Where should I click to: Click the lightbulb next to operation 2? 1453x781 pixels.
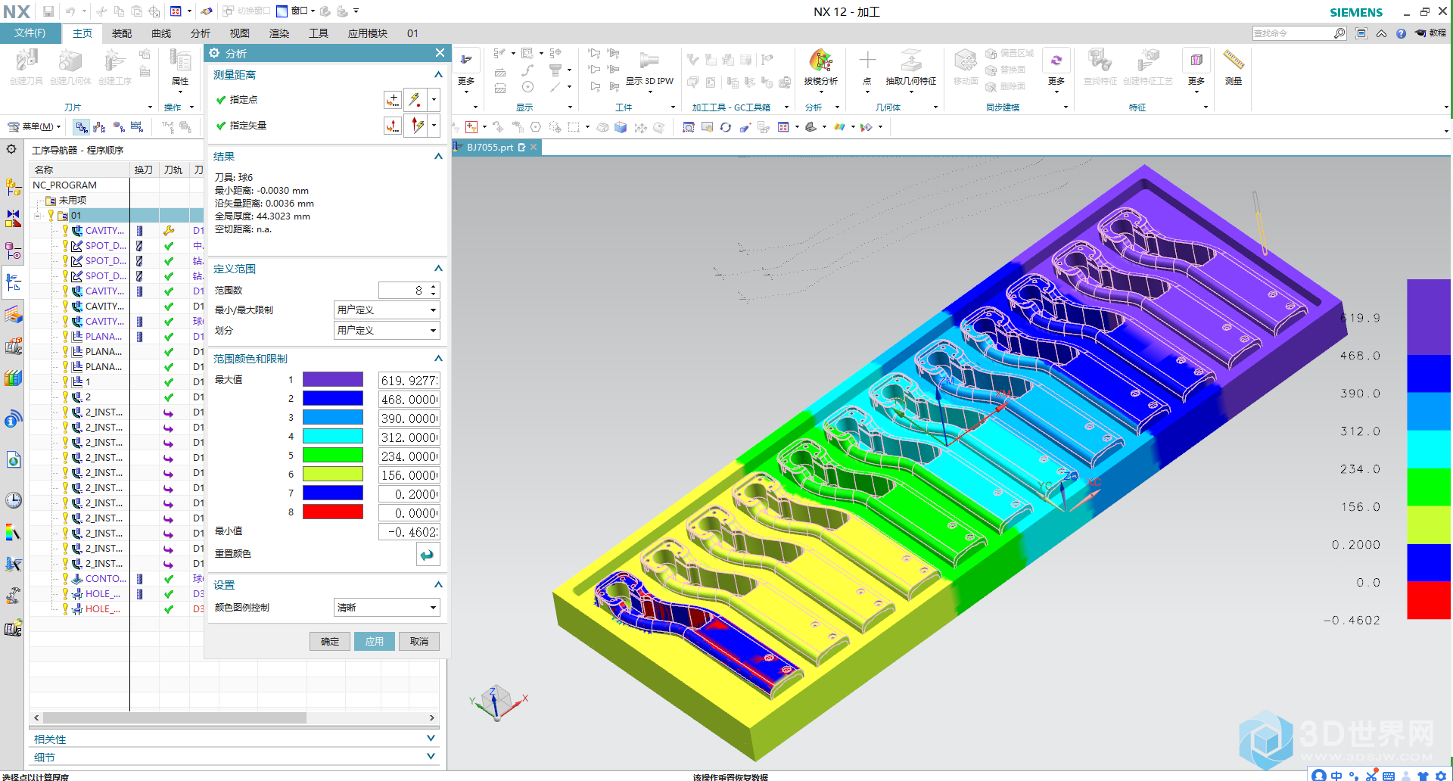click(x=65, y=397)
